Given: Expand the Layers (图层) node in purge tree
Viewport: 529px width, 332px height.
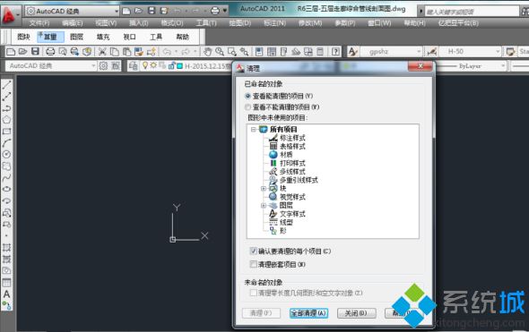Looking at the screenshot, I should (264, 205).
